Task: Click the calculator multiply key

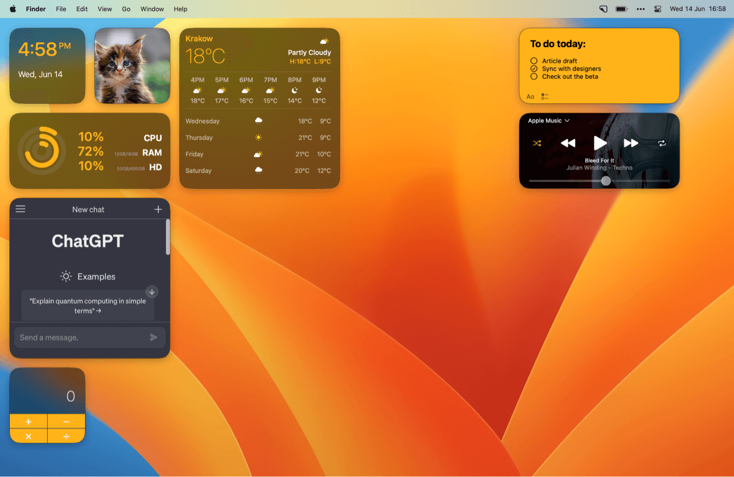Action: [x=28, y=436]
